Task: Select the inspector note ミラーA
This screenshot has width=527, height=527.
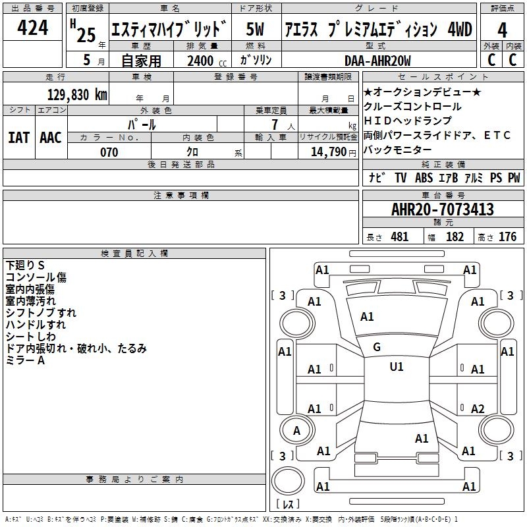Action: 25,360
